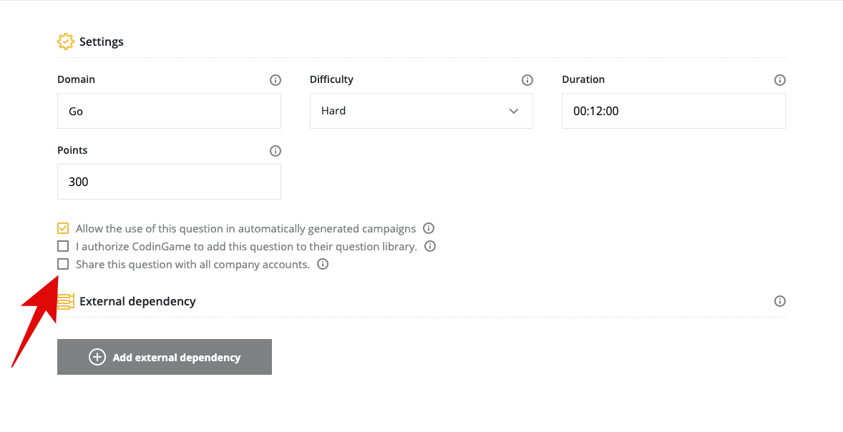Uncheck allow use in automatically generated campaigns
The height and width of the screenshot is (432, 843).
(63, 229)
